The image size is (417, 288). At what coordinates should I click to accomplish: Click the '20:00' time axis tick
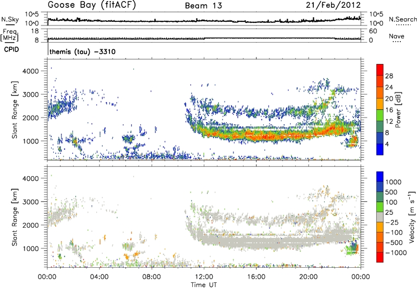pyautogui.click(x=308, y=277)
